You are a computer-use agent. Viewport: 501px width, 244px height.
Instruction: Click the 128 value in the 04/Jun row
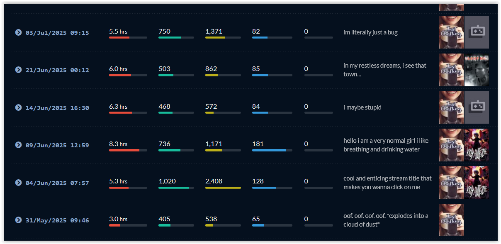point(258,181)
